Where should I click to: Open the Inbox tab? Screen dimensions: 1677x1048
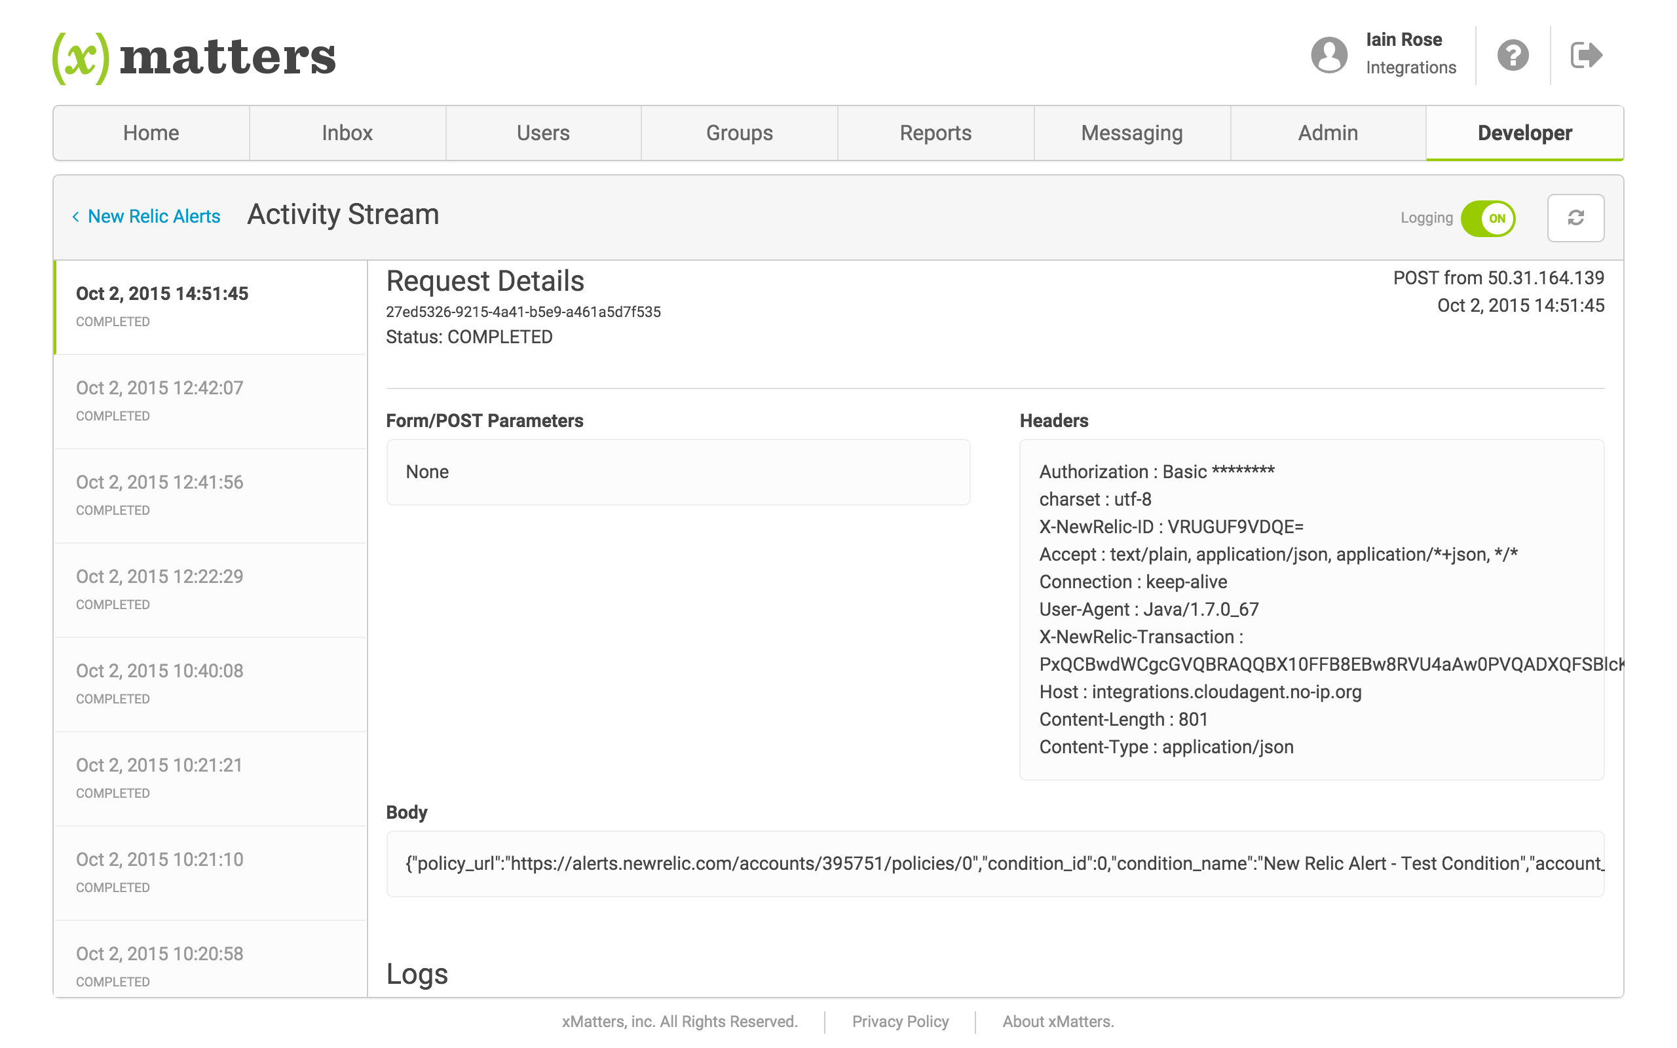[347, 133]
